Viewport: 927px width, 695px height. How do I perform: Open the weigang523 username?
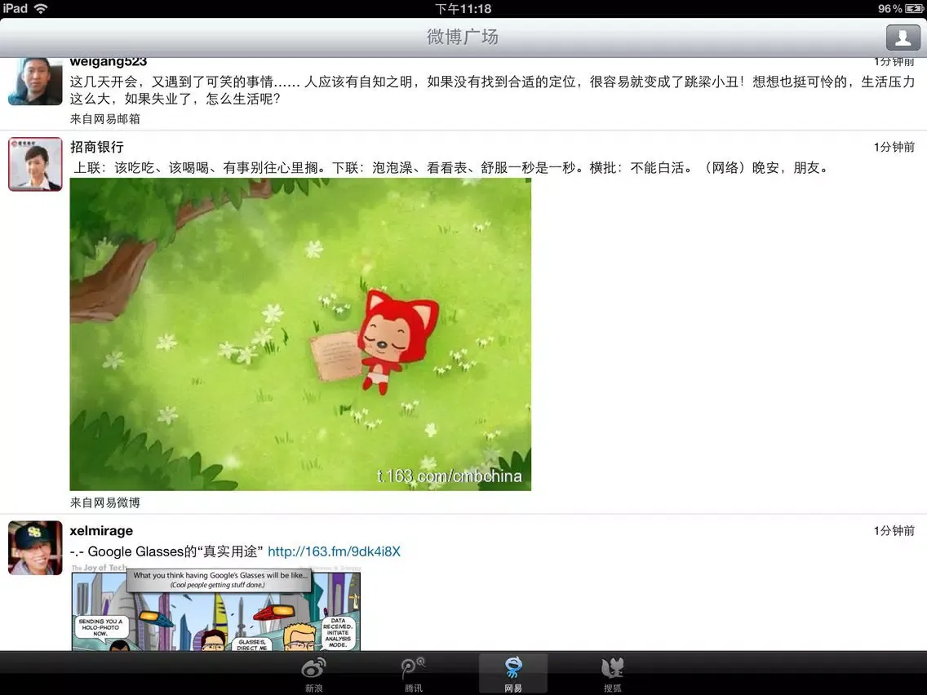click(x=109, y=61)
